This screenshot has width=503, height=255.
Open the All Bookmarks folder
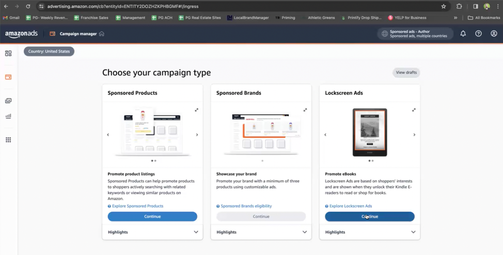tap(484, 18)
